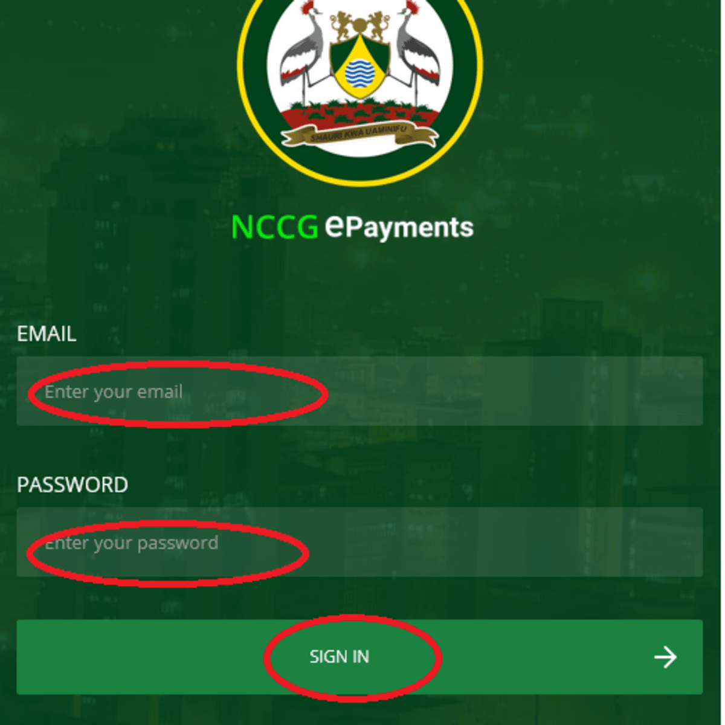Click the Shauri Kwa Uaminifu motto ribbon
725x725 pixels.
pos(360,135)
